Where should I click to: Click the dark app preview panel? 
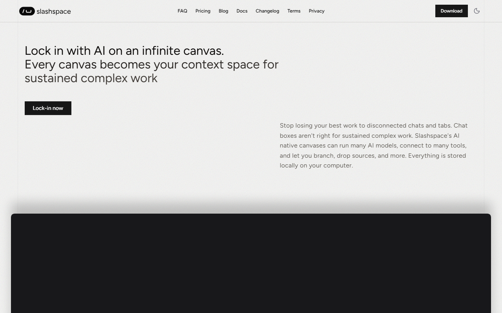tap(251, 263)
